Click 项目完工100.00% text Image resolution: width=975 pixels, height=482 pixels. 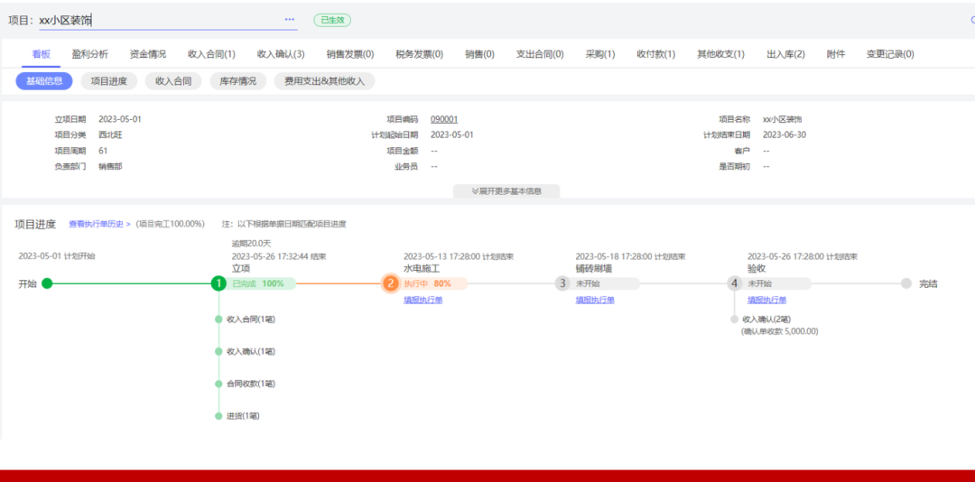[171, 224]
